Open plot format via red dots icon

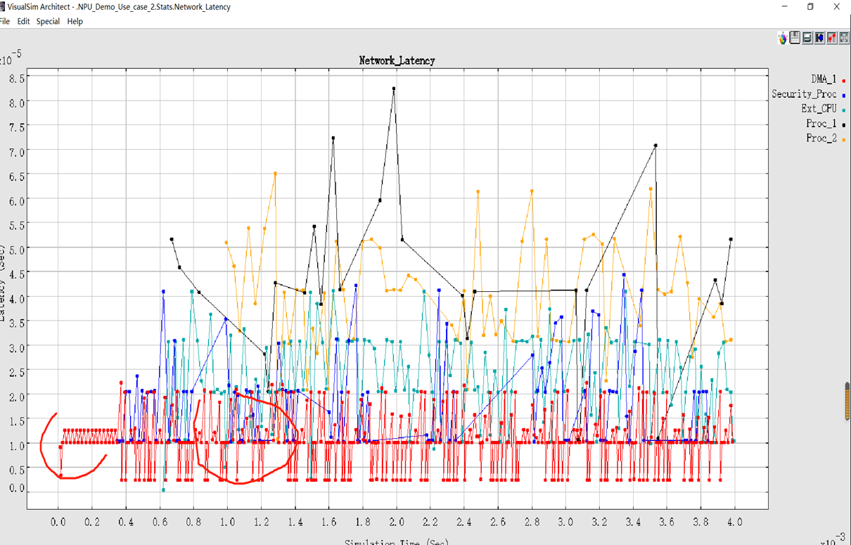click(x=831, y=38)
